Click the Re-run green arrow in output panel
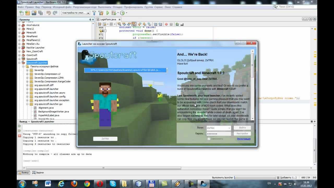The width and height of the screenshot is (334, 188). click(20, 126)
